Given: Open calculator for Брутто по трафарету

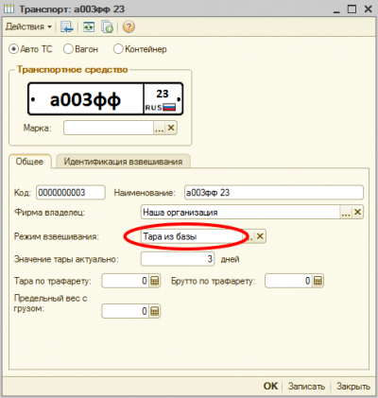Looking at the screenshot, I should pyautogui.click(x=318, y=281).
